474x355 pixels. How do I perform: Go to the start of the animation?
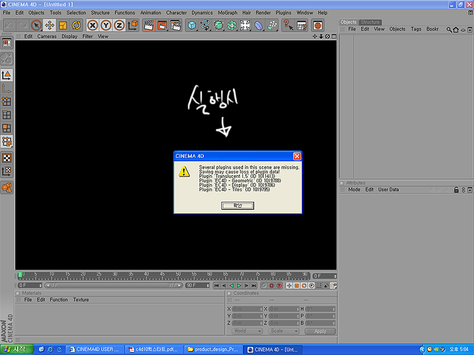click(216, 285)
